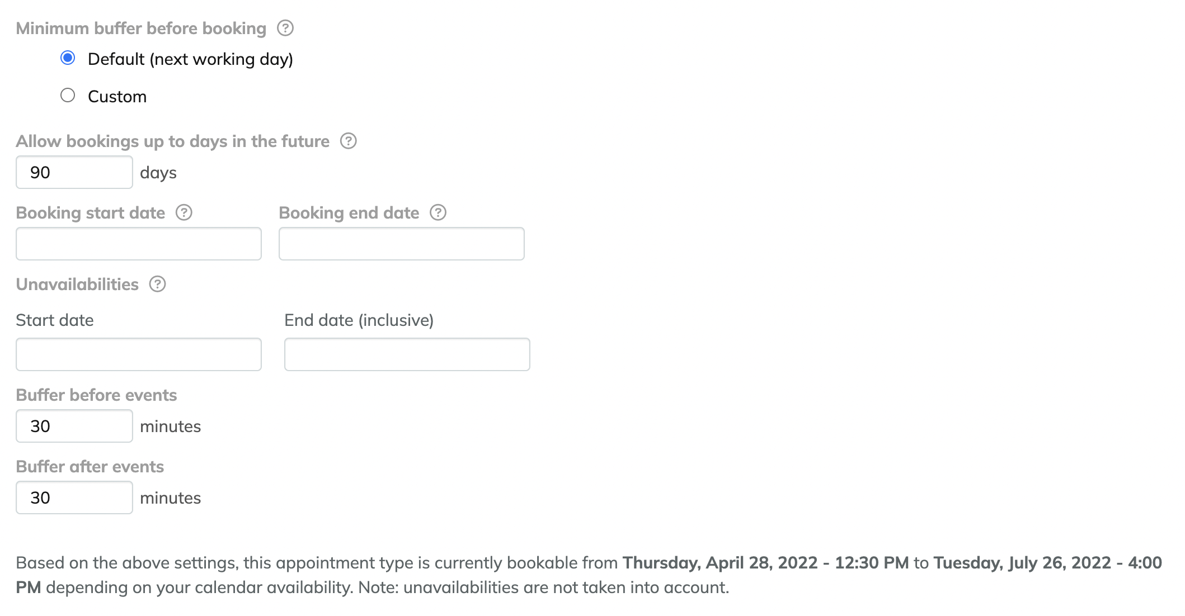Click help icon next to Booking end date

438,212
